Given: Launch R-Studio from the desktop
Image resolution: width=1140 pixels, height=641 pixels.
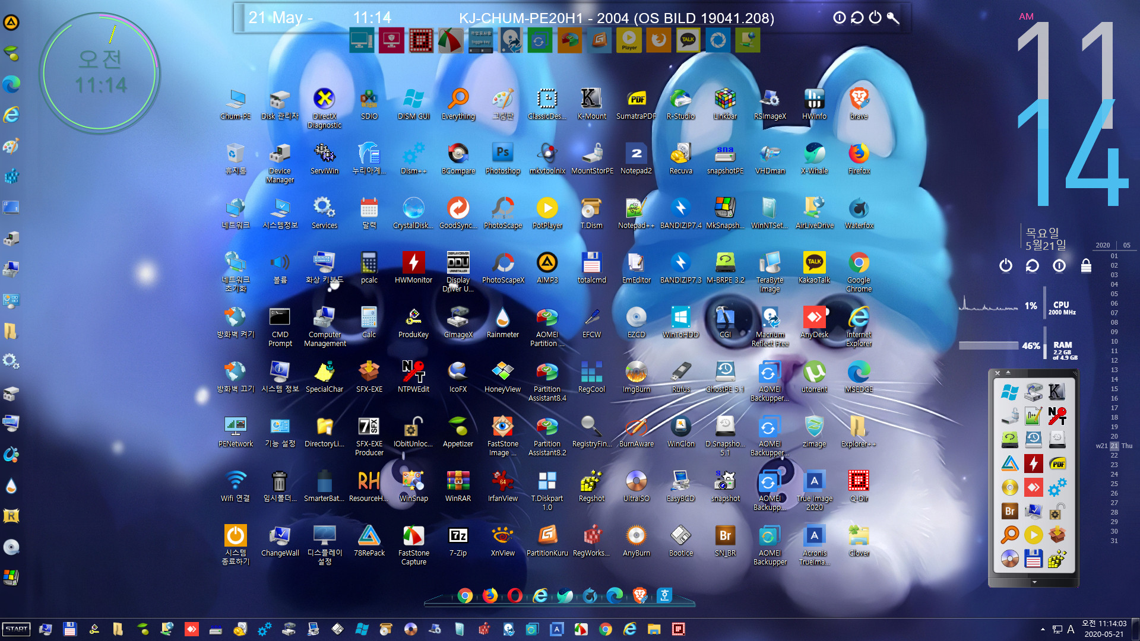Looking at the screenshot, I should [x=680, y=104].
